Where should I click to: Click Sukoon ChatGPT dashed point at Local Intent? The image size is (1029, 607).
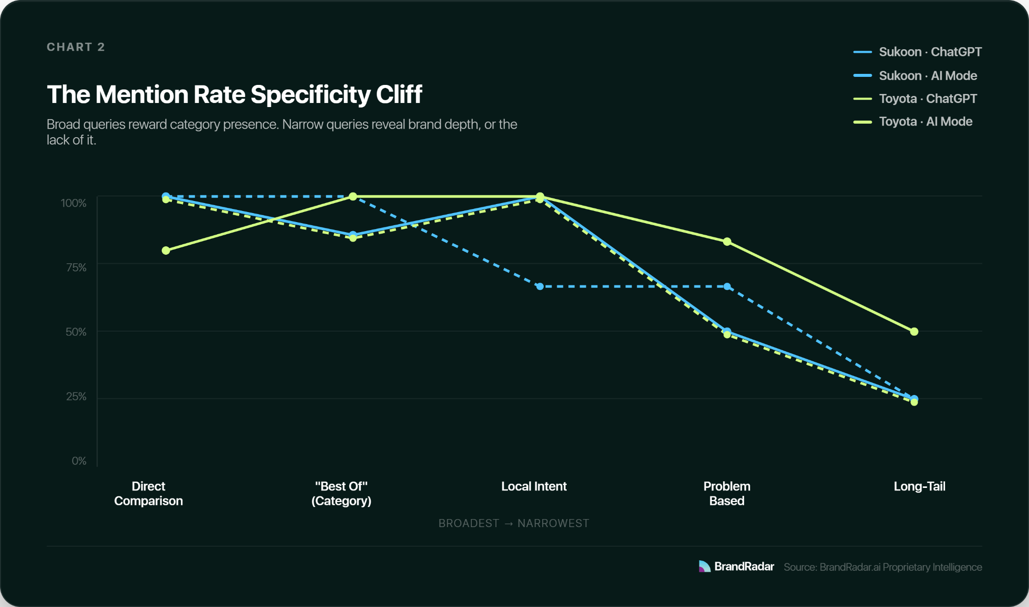point(540,286)
